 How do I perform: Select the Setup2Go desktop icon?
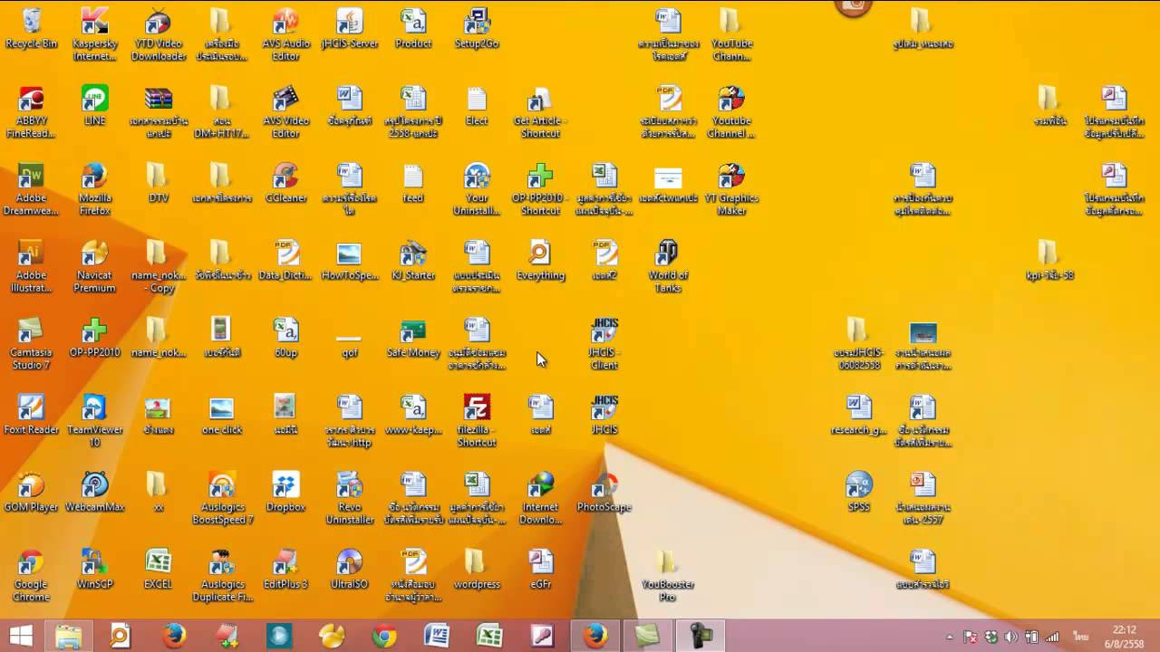(x=477, y=29)
